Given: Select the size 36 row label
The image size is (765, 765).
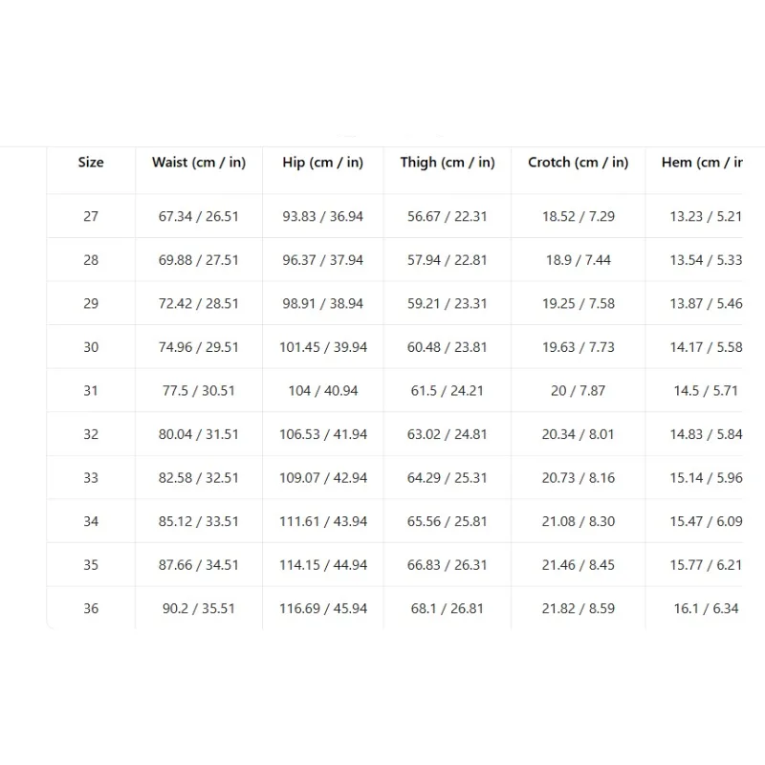Looking at the screenshot, I should [x=91, y=608].
